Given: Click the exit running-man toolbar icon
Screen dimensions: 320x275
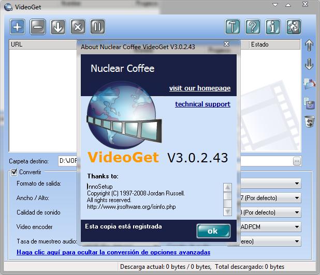Looking at the screenshot, I should 294,27.
